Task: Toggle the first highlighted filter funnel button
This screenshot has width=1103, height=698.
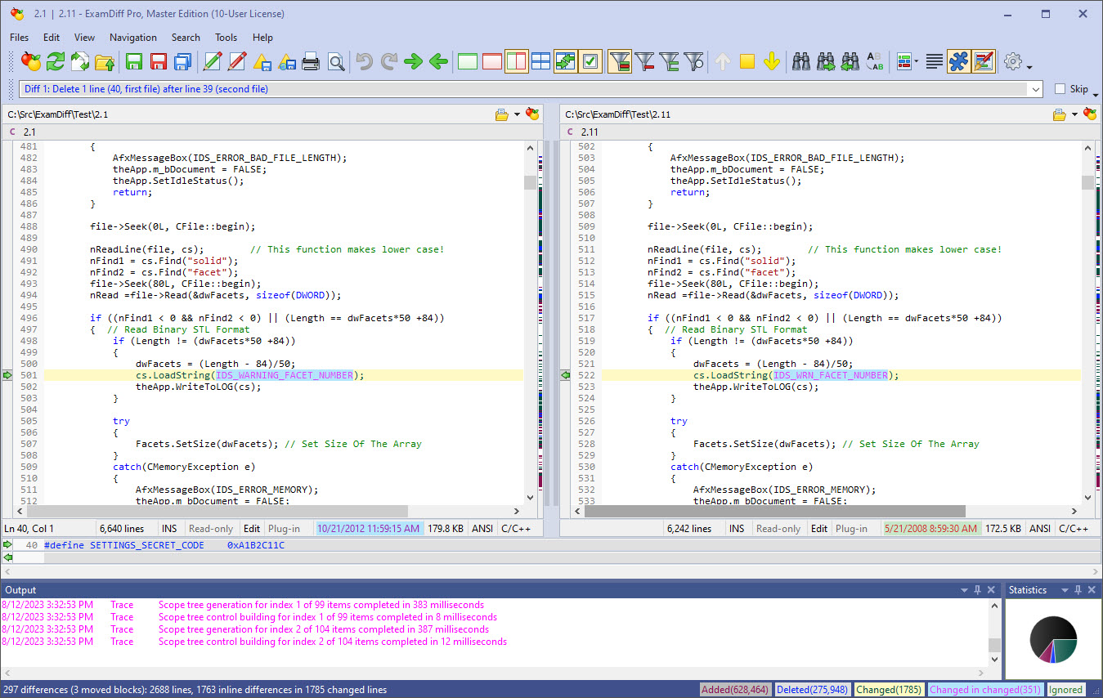Action: click(620, 61)
